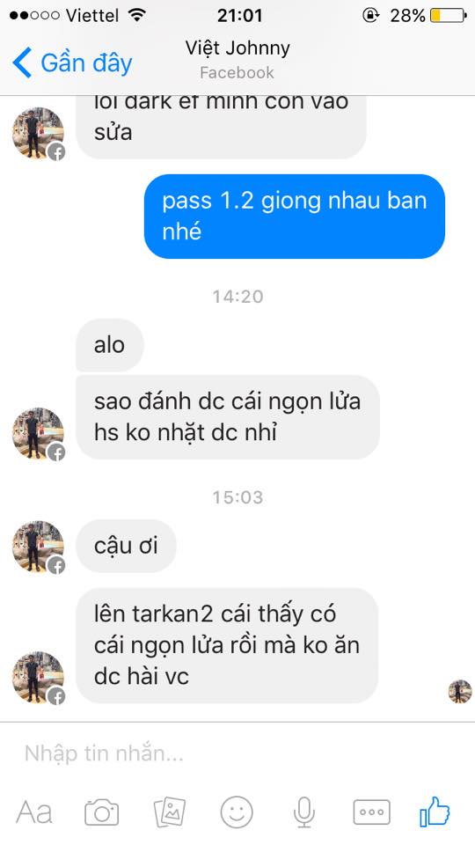
Task: Tap the 14:20 timestamp
Action: [237, 296]
